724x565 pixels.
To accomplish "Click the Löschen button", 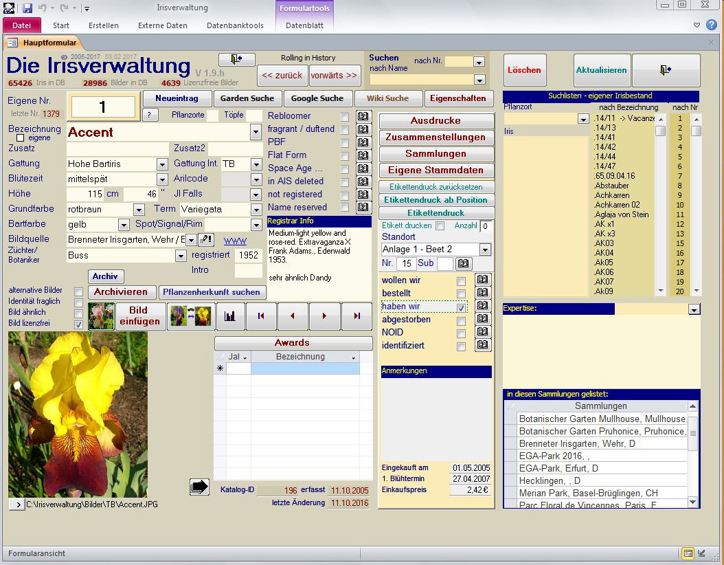I will tap(525, 70).
